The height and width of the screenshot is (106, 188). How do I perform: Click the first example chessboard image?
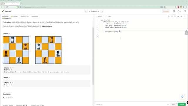[16, 50]
